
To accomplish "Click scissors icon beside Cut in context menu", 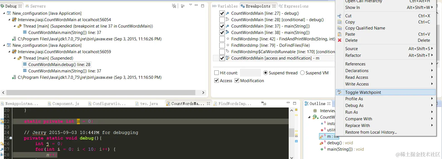I will point(339,16).
